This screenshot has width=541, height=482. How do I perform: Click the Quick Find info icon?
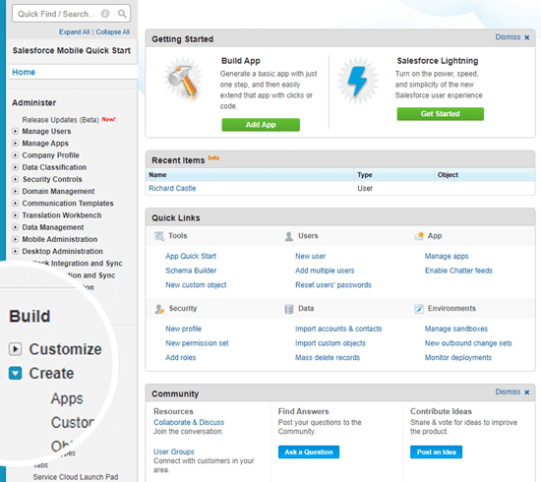pos(105,14)
